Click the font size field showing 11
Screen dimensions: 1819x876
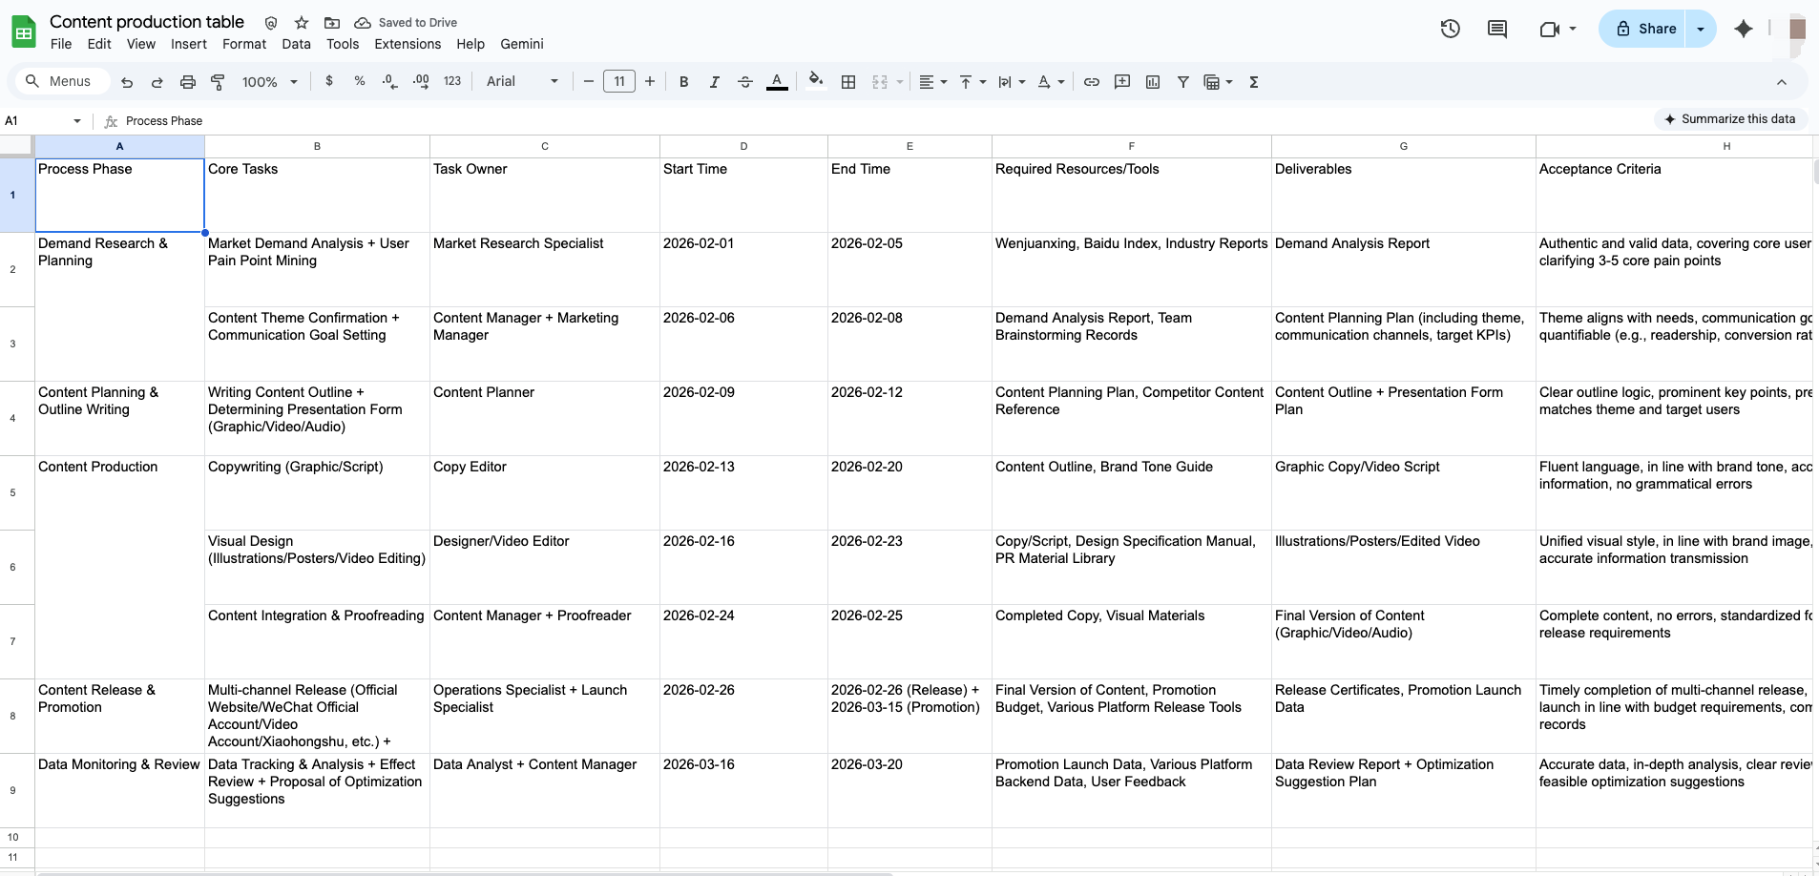(x=619, y=81)
